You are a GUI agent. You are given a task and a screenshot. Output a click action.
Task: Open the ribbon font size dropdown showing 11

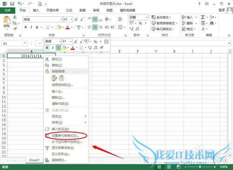point(71,20)
